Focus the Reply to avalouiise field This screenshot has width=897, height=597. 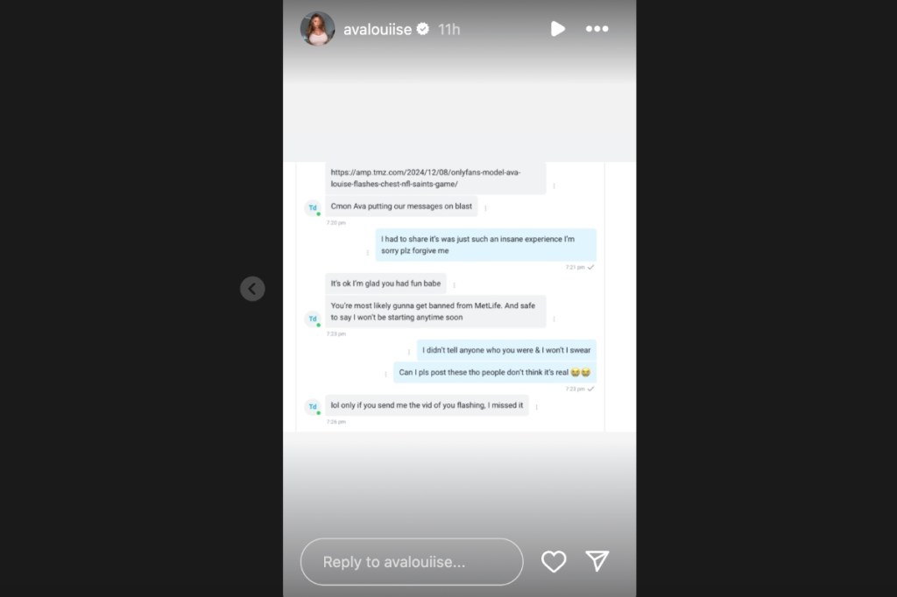(x=412, y=561)
